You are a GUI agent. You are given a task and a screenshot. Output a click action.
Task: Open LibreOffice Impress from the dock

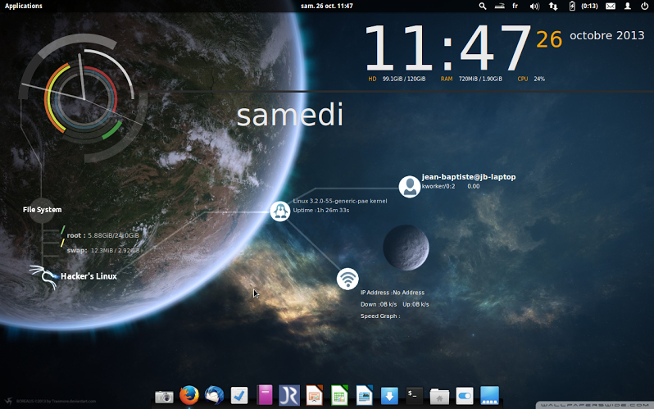pyautogui.click(x=314, y=396)
